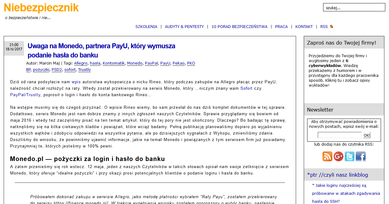Open the PSD2 tag

[57, 70]
